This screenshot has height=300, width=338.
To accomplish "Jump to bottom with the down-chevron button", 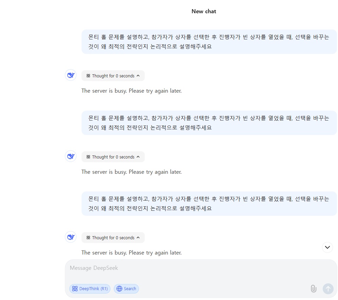I will pos(327,247).
